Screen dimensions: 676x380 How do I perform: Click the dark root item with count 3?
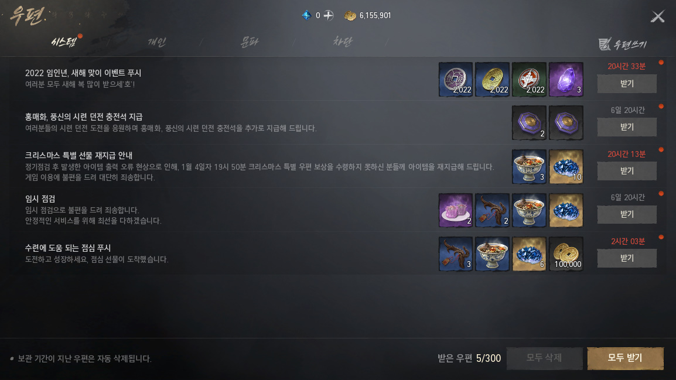[x=455, y=254]
